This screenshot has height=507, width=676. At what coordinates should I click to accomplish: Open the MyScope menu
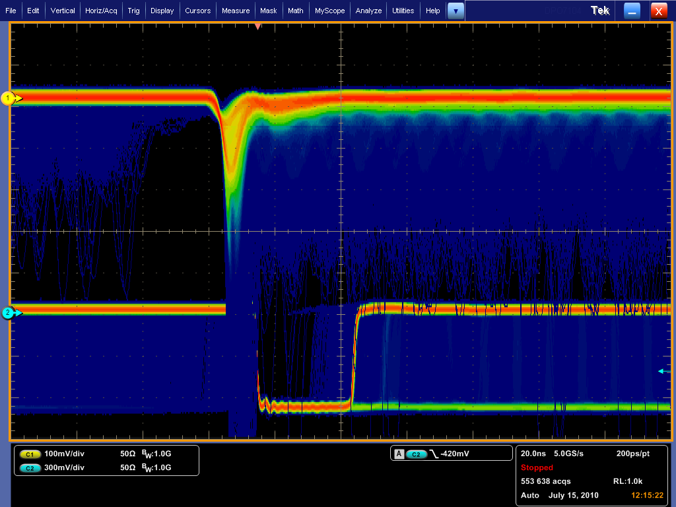[329, 11]
